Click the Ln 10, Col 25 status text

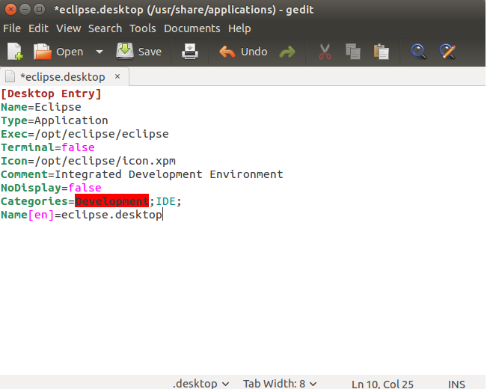point(382,385)
